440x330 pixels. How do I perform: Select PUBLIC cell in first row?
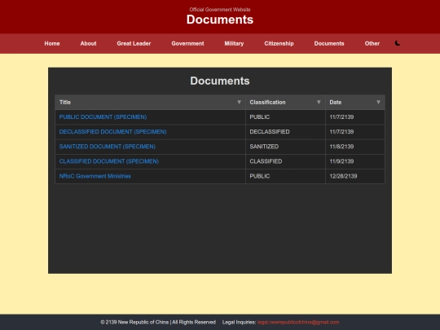pos(285,117)
